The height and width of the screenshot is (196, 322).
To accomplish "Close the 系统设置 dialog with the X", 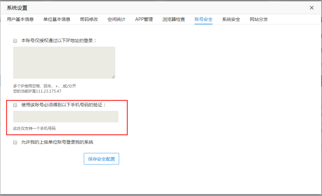I will tap(311, 8).
